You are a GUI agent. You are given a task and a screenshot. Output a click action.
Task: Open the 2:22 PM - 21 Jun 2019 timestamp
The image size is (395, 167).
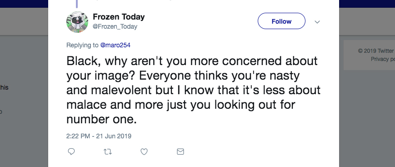[x=99, y=136]
